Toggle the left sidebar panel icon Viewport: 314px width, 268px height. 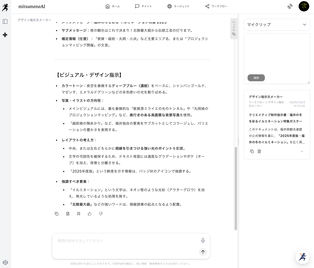(5, 21)
